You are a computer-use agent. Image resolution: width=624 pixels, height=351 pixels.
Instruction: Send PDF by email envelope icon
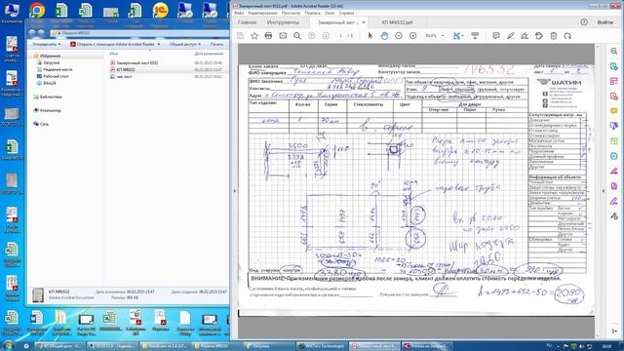point(283,36)
